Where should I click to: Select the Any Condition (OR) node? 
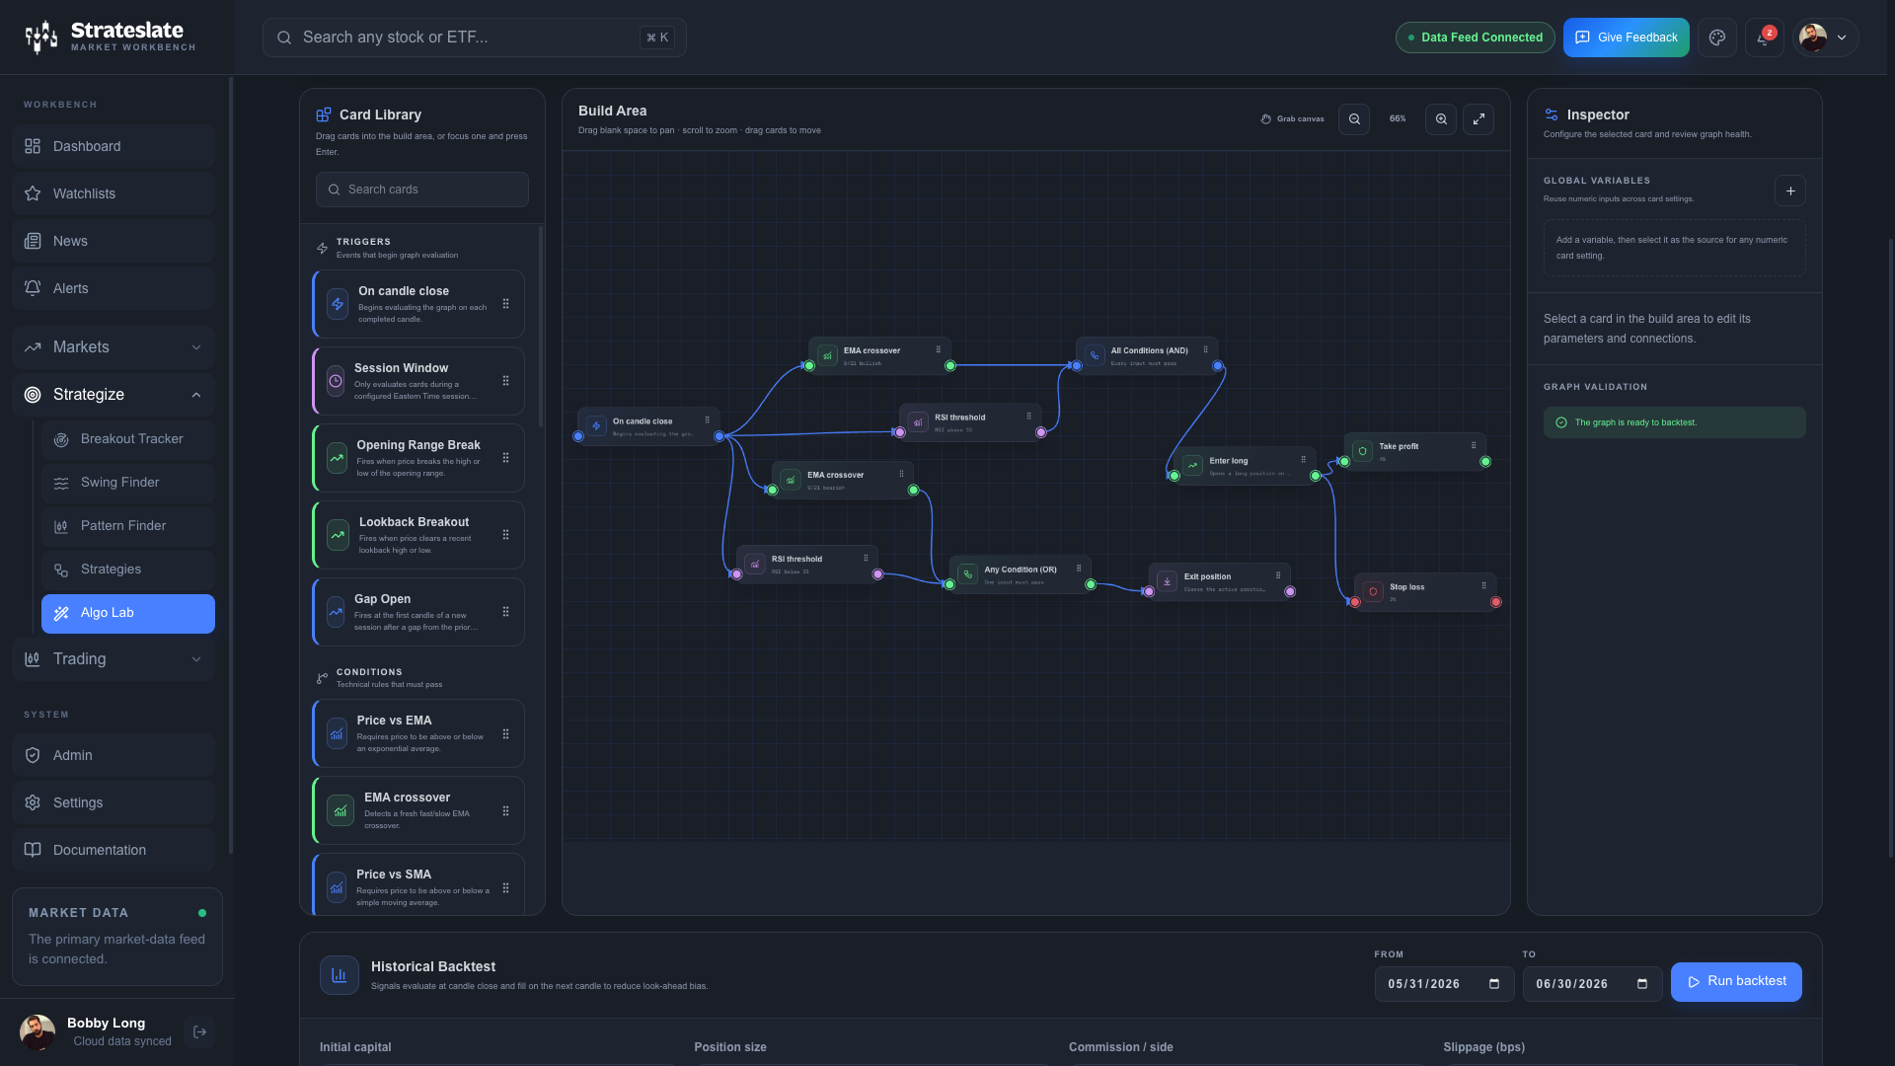1021,574
